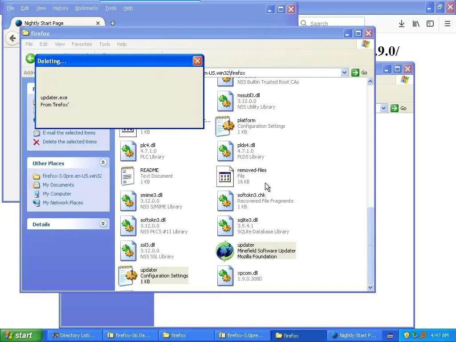Click the file list scrollbar thumb
The height and width of the screenshot is (342, 456).
coord(370,244)
